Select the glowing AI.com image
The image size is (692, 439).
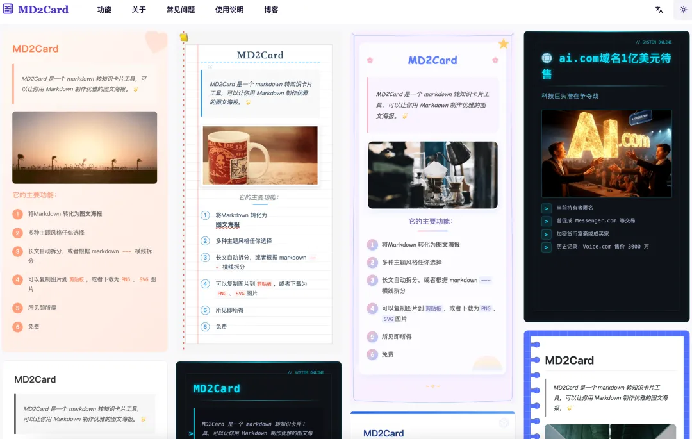[x=606, y=153]
